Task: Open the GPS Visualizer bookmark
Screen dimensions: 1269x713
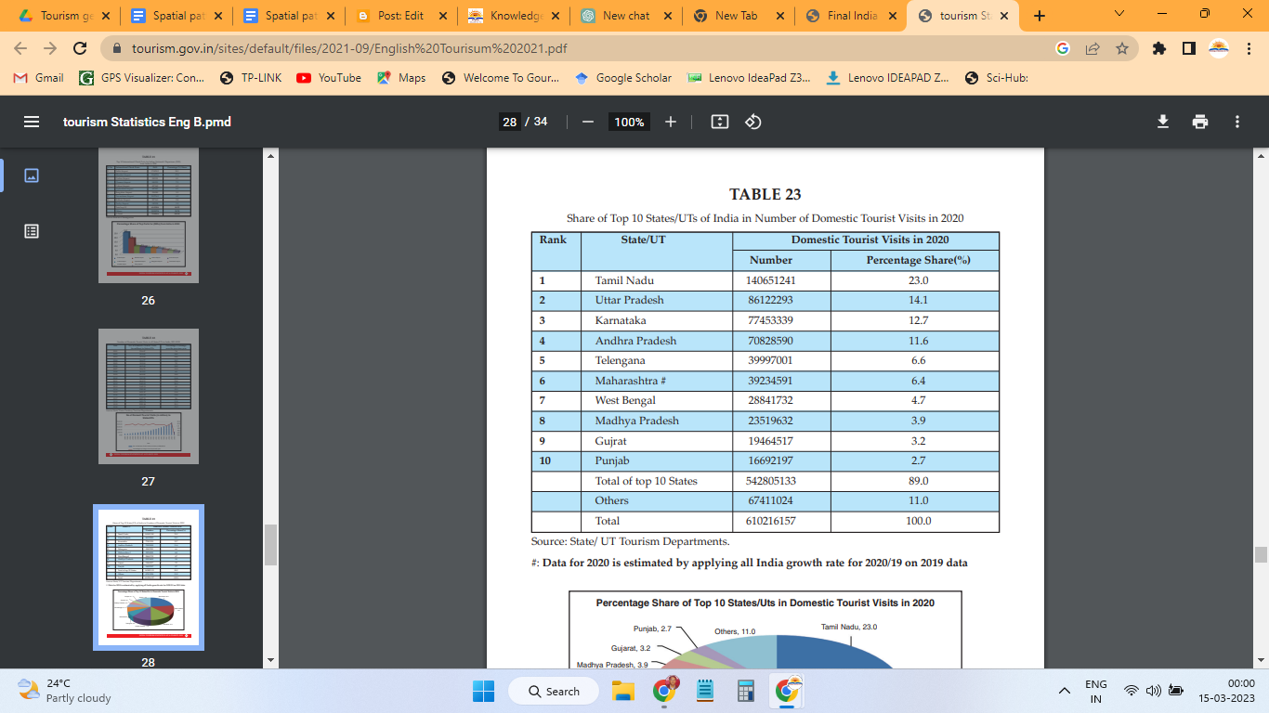Action: (142, 78)
